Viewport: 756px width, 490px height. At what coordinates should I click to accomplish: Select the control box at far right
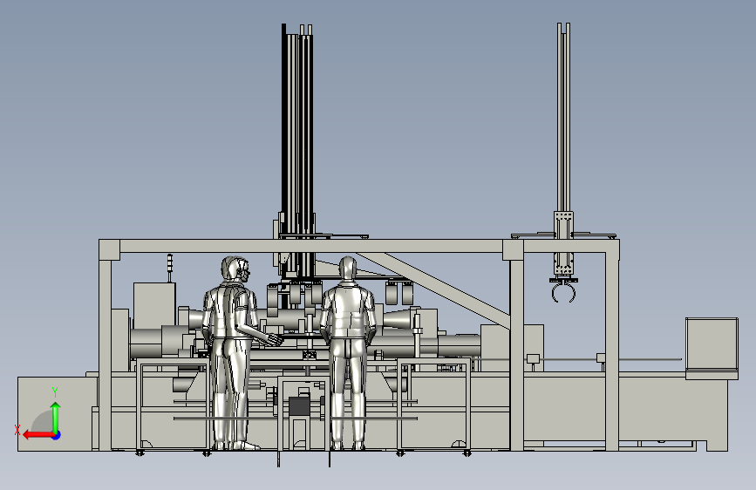(712, 348)
